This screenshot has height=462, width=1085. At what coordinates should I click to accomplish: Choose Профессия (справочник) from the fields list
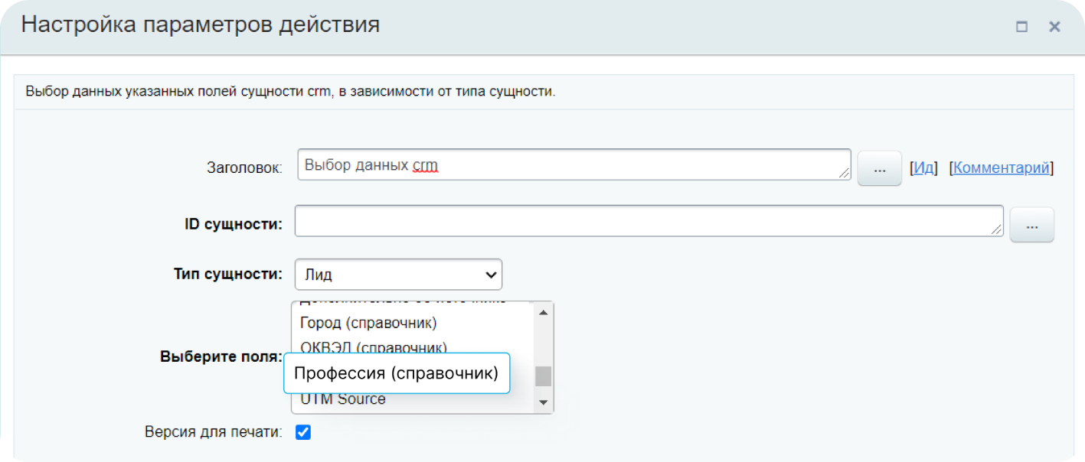pos(396,373)
